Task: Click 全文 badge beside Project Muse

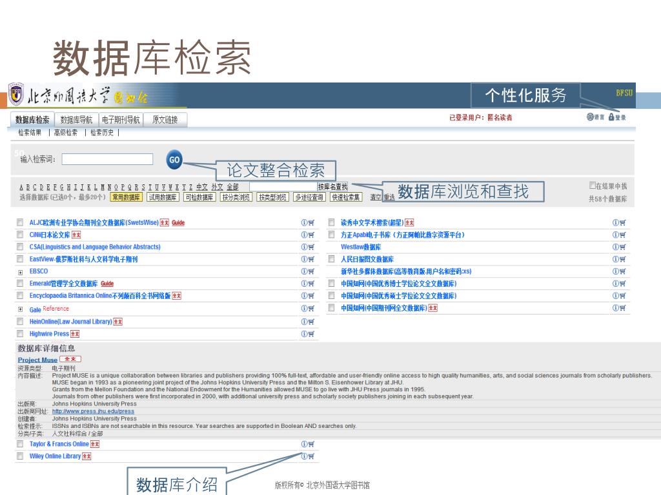Action: coord(70,359)
